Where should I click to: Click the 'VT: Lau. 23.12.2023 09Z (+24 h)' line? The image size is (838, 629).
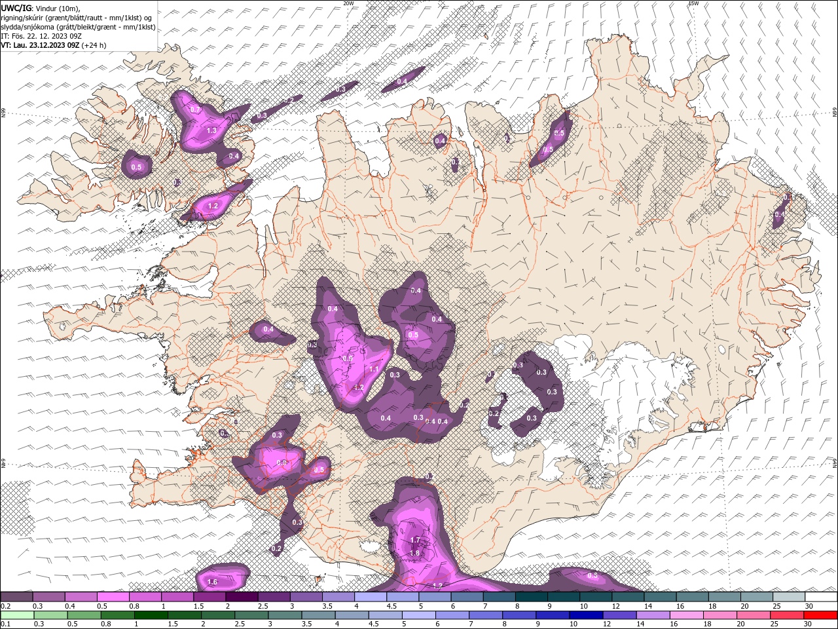click(54, 45)
